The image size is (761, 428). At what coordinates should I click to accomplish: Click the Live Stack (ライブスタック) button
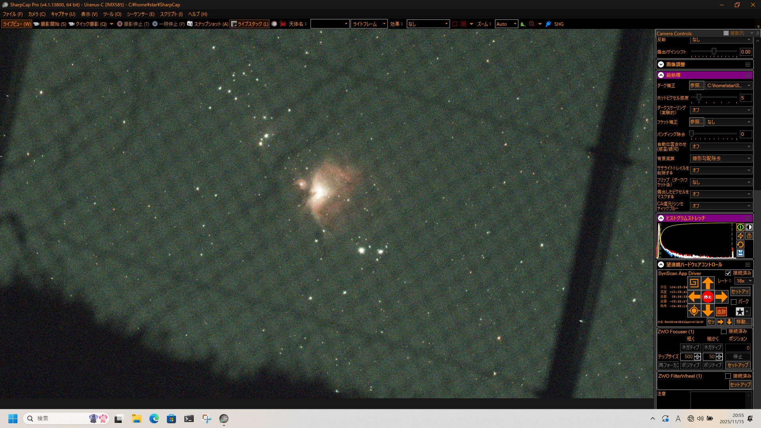pyautogui.click(x=250, y=24)
